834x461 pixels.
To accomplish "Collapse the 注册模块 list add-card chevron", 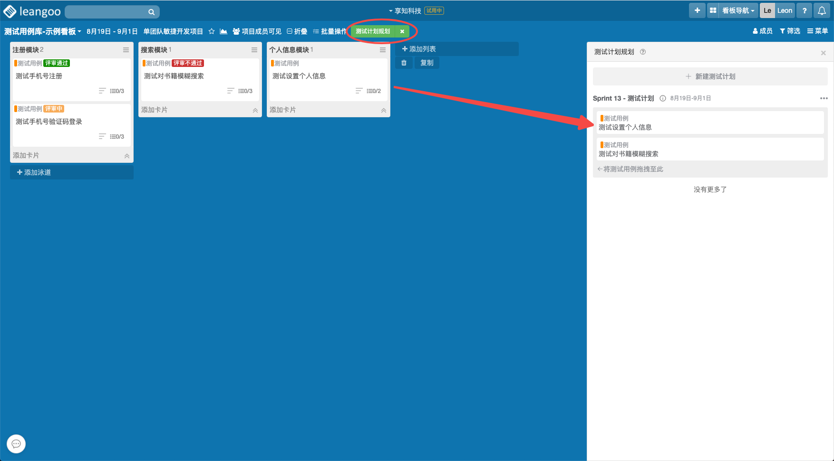I will point(127,156).
